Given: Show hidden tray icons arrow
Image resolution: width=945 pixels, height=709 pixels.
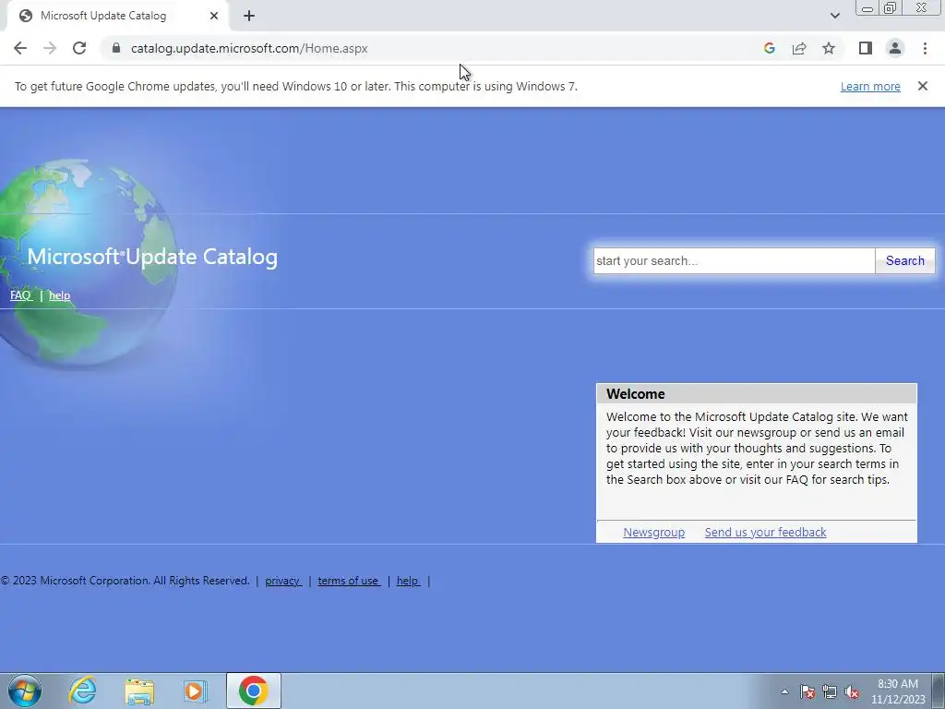Looking at the screenshot, I should pos(784,691).
